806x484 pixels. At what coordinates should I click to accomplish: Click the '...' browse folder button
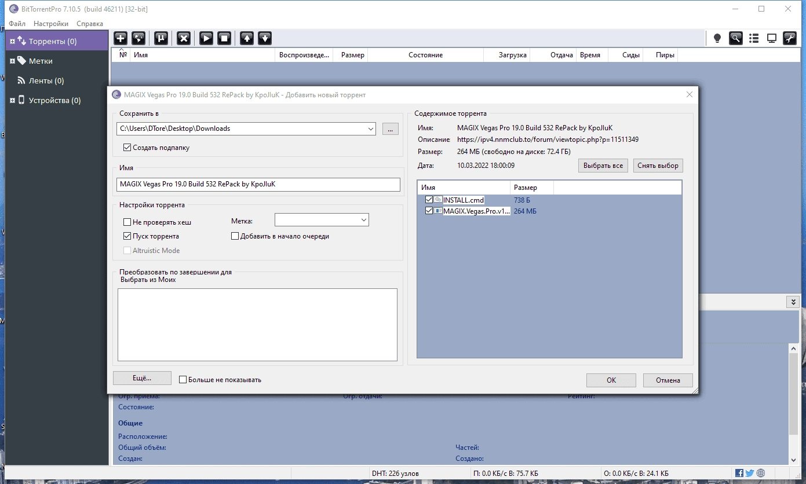pos(390,129)
